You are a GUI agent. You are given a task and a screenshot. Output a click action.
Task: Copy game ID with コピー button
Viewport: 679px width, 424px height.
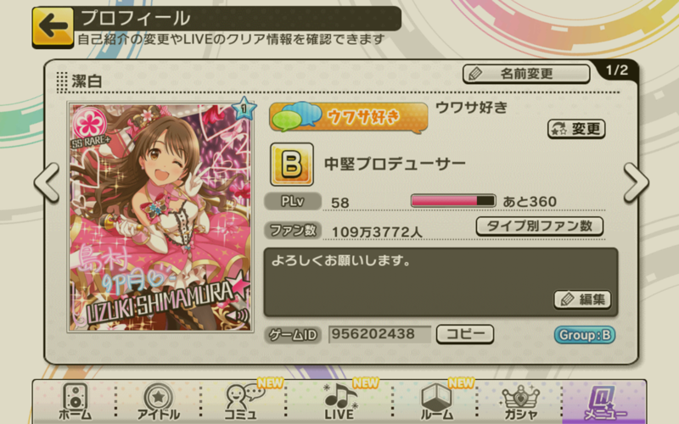(465, 334)
